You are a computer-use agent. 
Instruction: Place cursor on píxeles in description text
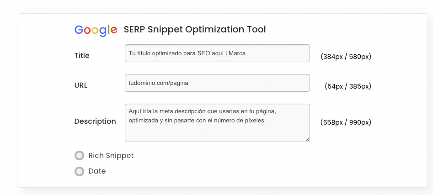pyautogui.click(x=256, y=121)
